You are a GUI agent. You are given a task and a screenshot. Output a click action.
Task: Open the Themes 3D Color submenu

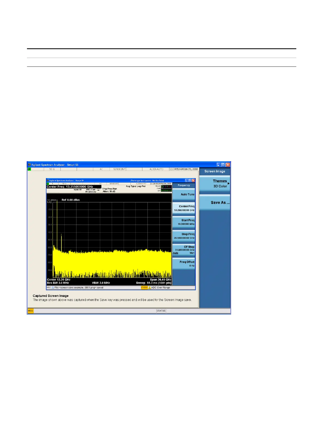tap(215, 183)
